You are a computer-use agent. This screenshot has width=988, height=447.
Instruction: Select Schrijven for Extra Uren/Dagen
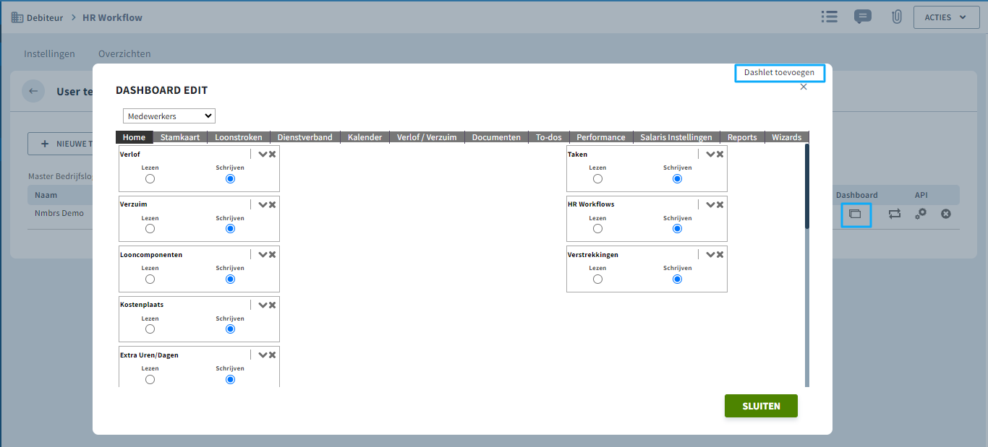tap(230, 379)
